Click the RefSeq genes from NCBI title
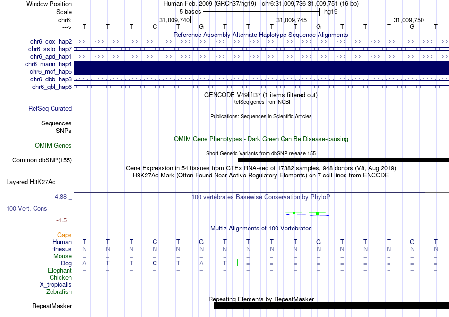The width and height of the screenshot is (449, 317). click(x=261, y=102)
